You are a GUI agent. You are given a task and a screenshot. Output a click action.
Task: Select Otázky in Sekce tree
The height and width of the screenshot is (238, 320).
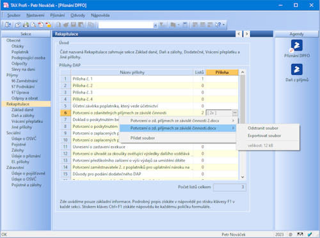17,46
